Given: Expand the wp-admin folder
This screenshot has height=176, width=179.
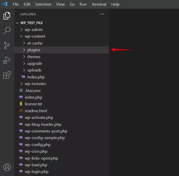Looking at the screenshot, I should pos(34,30).
